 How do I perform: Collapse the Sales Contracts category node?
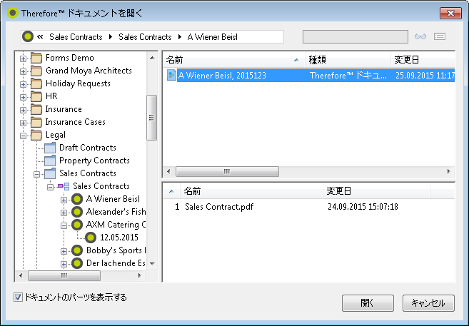coord(37,174)
